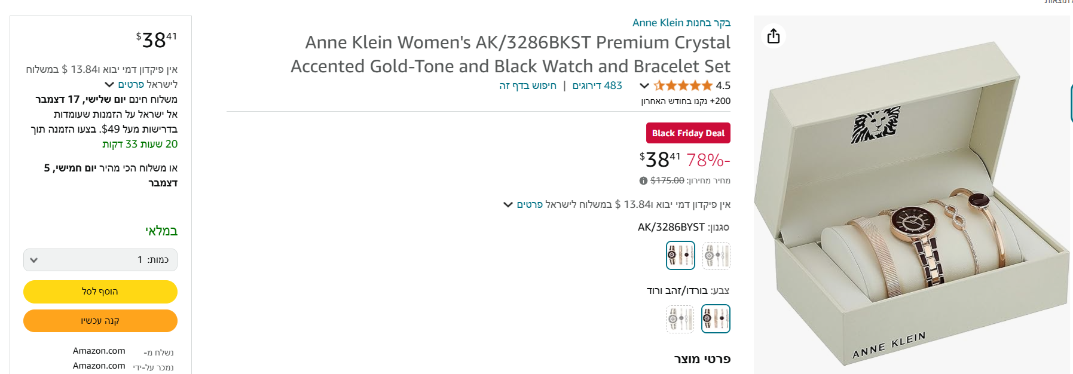Choose the dashed silver thumbnail in the סגנון row

tap(716, 255)
